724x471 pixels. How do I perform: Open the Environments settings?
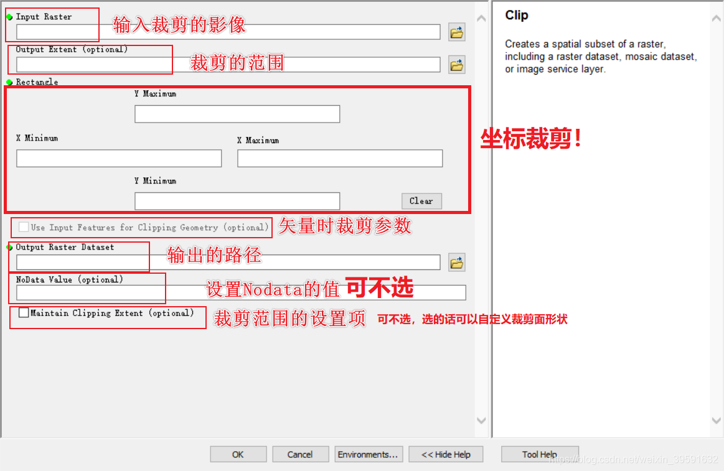(x=369, y=454)
